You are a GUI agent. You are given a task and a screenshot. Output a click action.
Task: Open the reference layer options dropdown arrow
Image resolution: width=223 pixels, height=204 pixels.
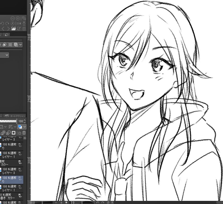click(x=5, y=127)
